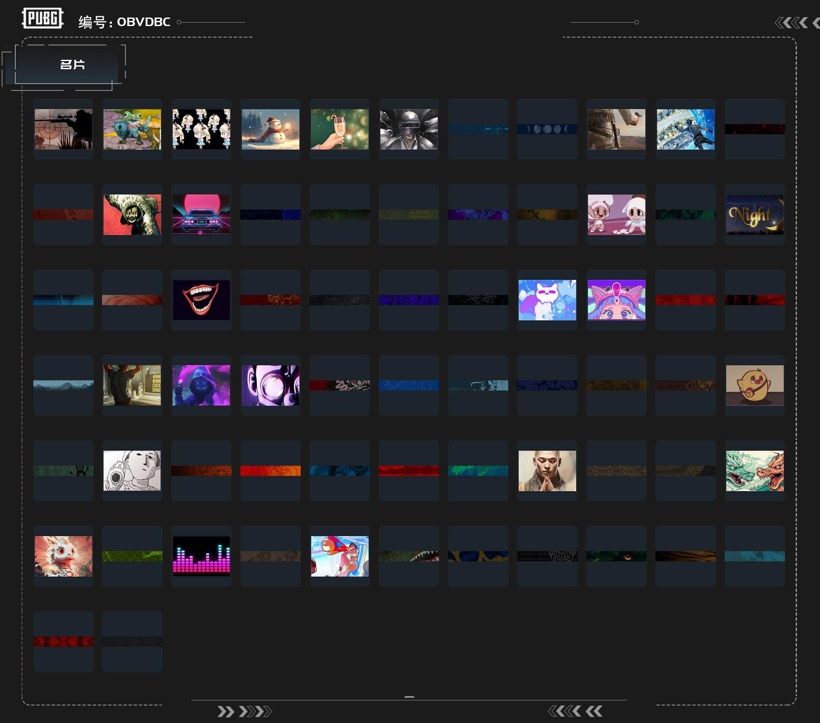820x723 pixels.
Task: Select the yellow chick nameplate
Action: [755, 385]
